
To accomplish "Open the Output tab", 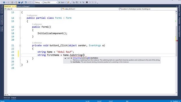I will (x=14, y=98).
